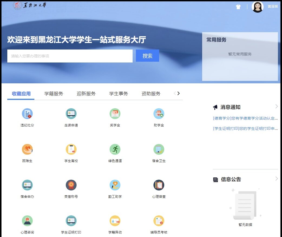The width and height of the screenshot is (282, 237).
Task: Switch to the 学籍服务 tab
Action: (x=54, y=94)
